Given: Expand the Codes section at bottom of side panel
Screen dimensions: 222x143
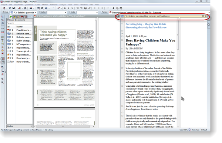Looking at the screenshot, I should click(20, 126).
